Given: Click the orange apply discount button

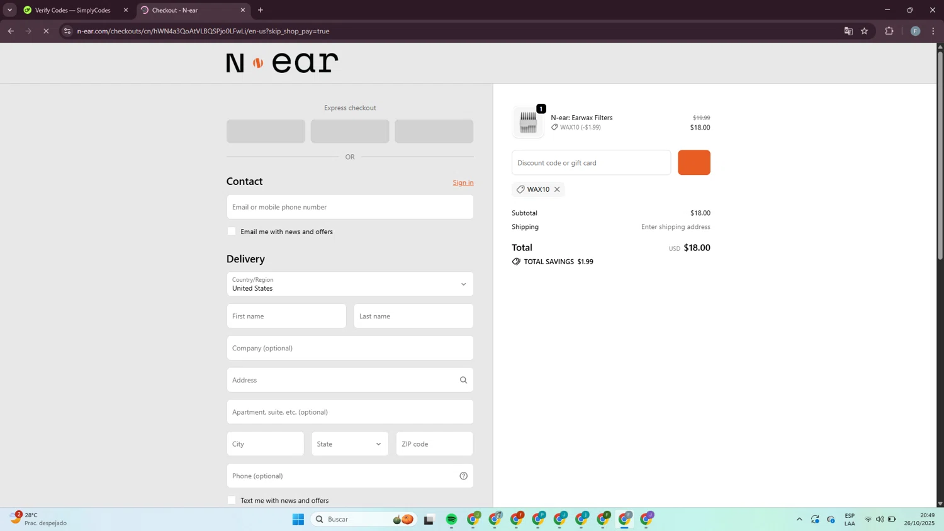Looking at the screenshot, I should pyautogui.click(x=694, y=162).
